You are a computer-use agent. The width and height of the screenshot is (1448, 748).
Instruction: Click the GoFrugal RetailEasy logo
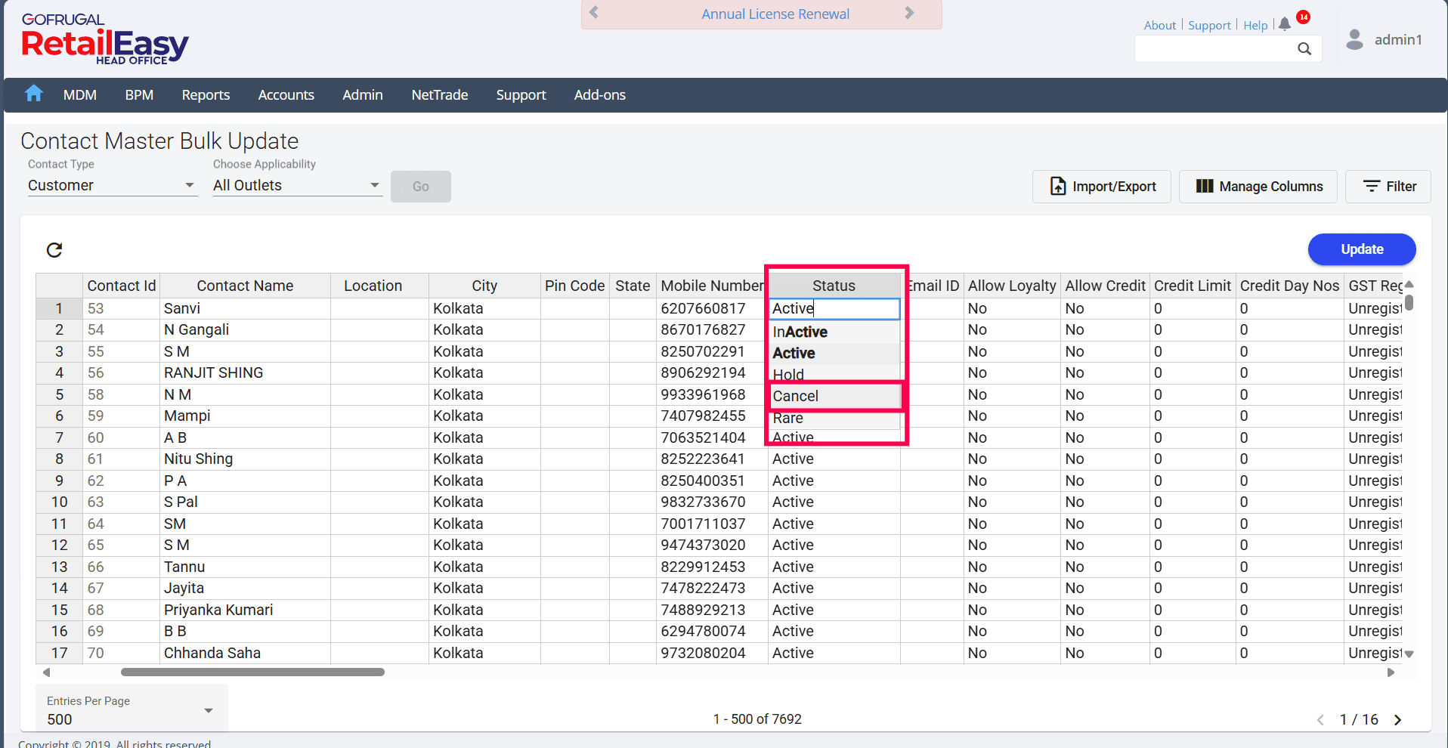click(x=104, y=39)
